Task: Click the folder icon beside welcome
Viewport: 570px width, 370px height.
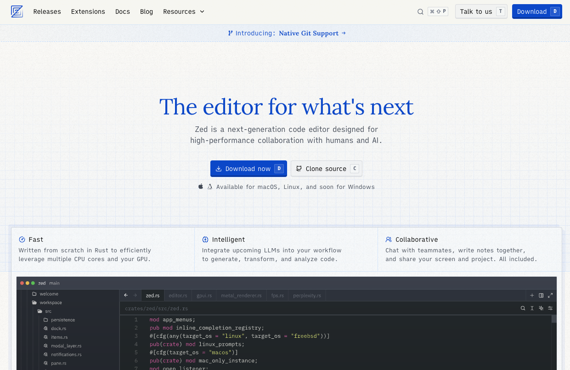Action: pyautogui.click(x=34, y=294)
